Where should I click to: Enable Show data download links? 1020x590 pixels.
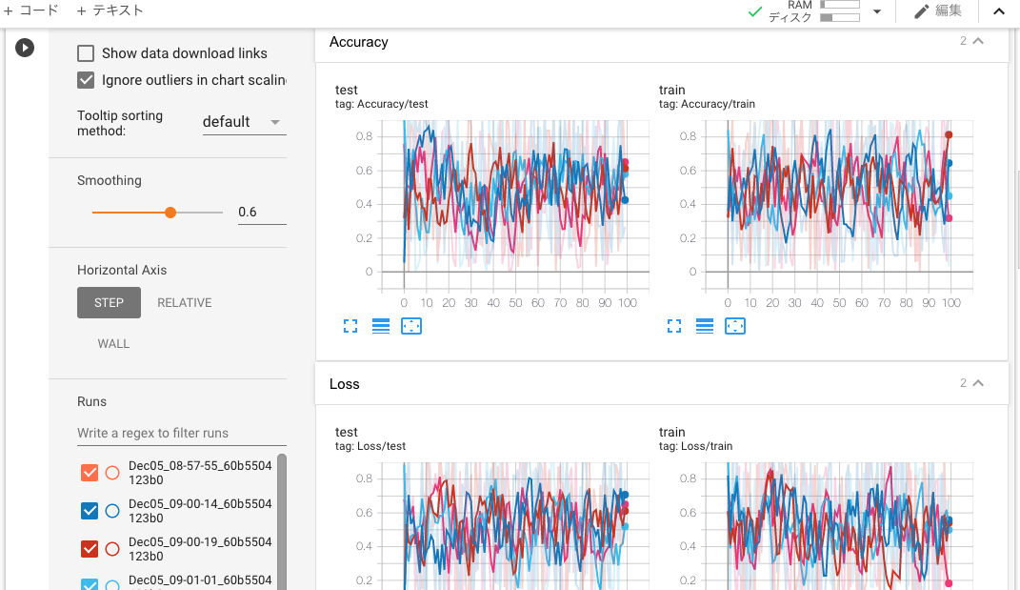coord(85,52)
